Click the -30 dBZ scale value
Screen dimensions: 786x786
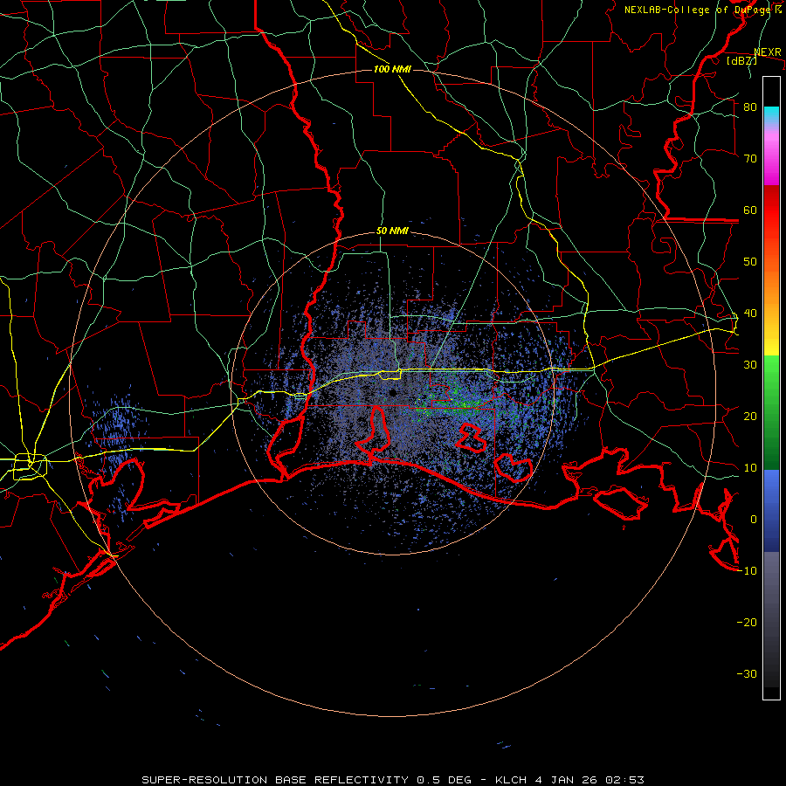pos(747,674)
